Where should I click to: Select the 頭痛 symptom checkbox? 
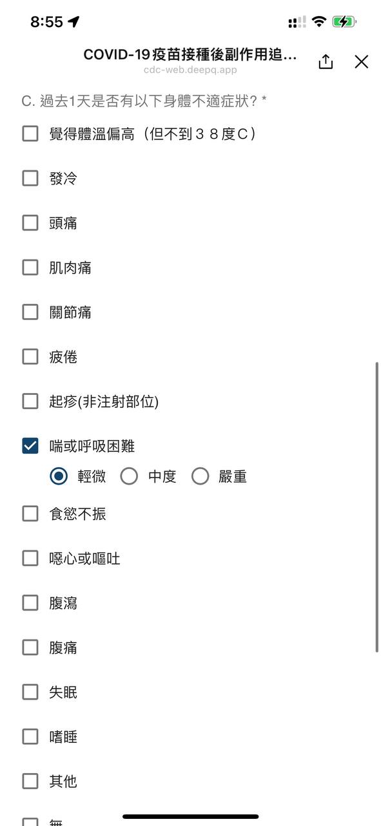coord(30,223)
